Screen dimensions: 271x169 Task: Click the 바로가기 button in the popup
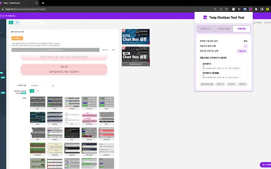[220, 84]
